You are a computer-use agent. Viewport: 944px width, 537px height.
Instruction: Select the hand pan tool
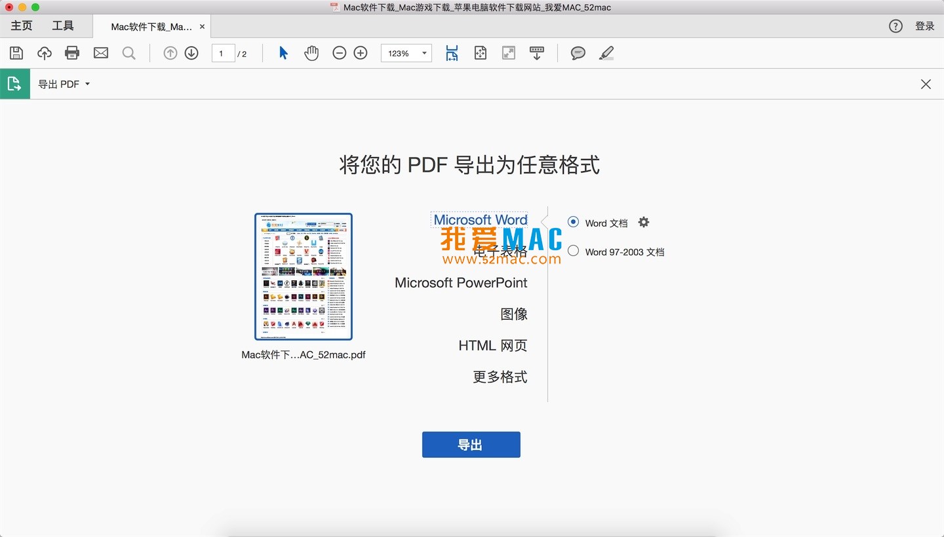pyautogui.click(x=311, y=53)
